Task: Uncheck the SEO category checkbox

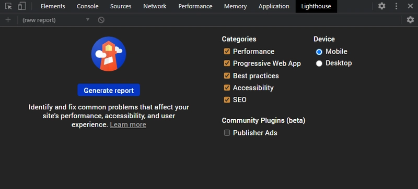Action: tap(227, 100)
